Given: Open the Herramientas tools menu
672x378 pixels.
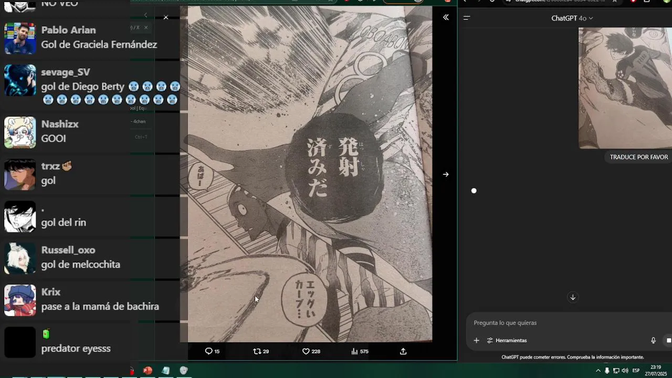Looking at the screenshot, I should [507, 340].
